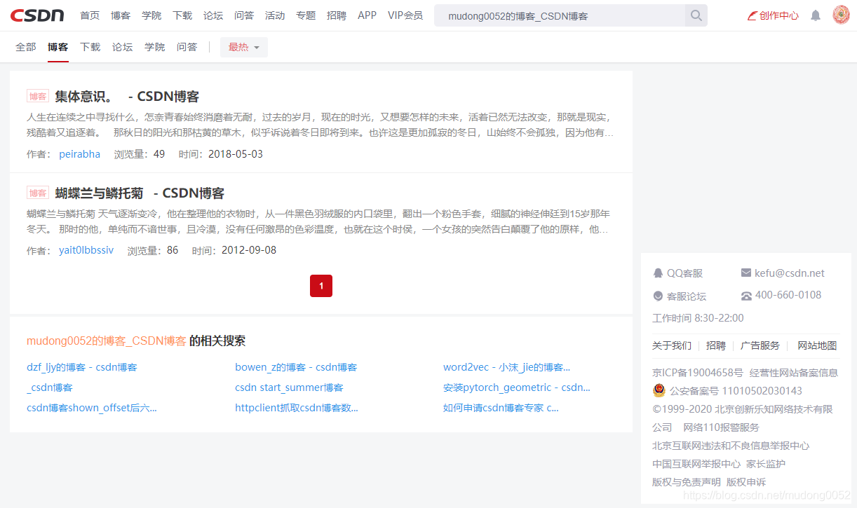Open related search 安装pytorch_geometric
The image size is (857, 508).
[x=517, y=387]
